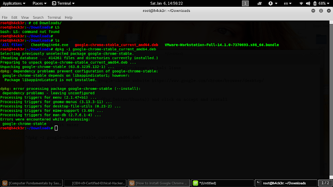Open the Places menu in the top bar

[x=40, y=4]
